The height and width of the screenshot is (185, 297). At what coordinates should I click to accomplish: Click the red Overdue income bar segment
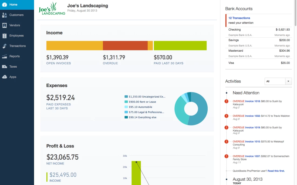(125, 46)
